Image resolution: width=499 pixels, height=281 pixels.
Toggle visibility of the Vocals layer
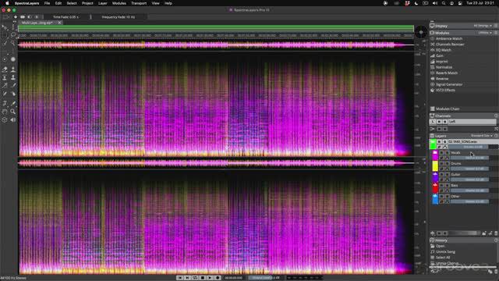[441, 153]
